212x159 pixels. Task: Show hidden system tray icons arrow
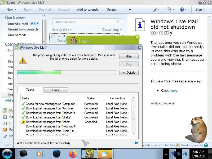point(166,154)
